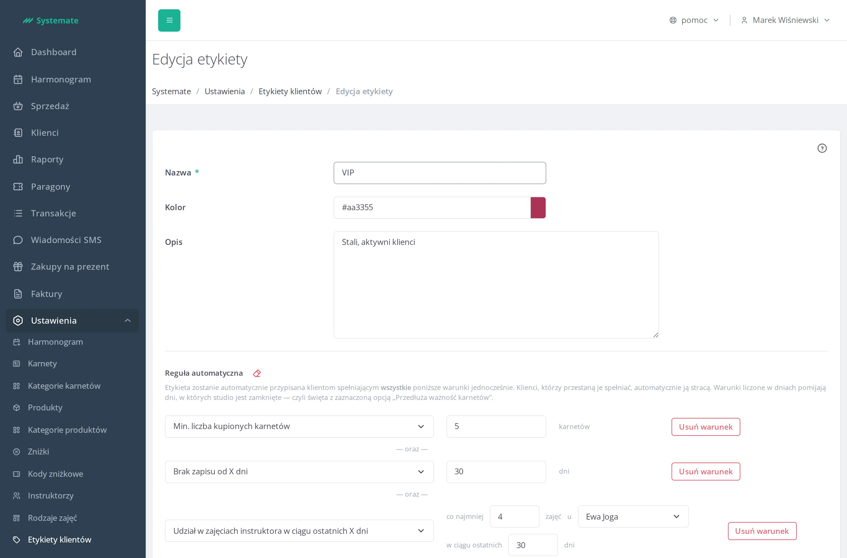Open the Udział w zajęciach instruktora dropdown
847x558 pixels.
coord(299,531)
